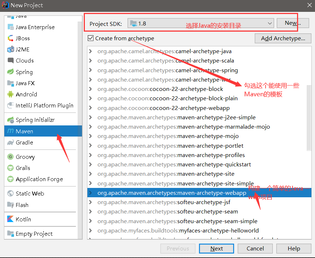Viewport: 315px width, 258px height.
Task: Expand maven-archetype-site node
Action: 90,174
